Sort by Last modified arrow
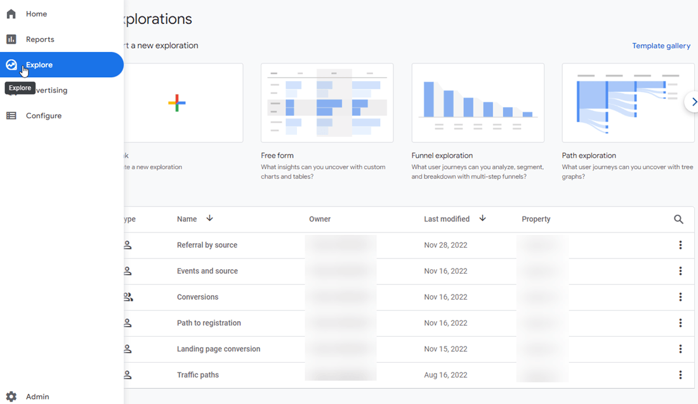The height and width of the screenshot is (404, 698). (x=482, y=218)
